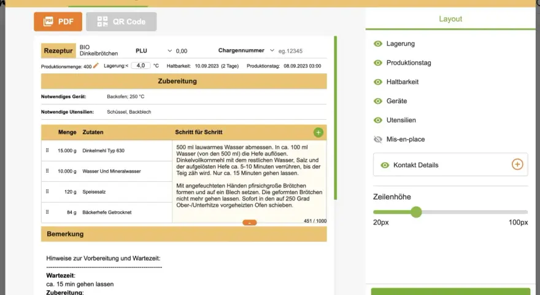Open the QR Code button
Viewport: 540px width, 295px height.
click(121, 22)
